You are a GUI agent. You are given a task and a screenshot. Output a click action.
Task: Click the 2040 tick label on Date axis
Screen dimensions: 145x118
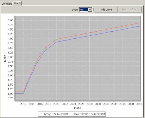(x=139, y=104)
